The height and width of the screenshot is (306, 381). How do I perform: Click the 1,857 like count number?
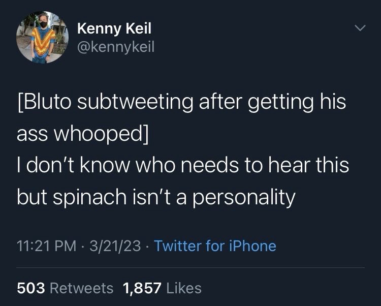pos(142,288)
